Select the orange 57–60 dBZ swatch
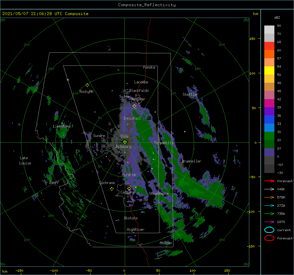The image size is (294, 275). (x=269, y=54)
